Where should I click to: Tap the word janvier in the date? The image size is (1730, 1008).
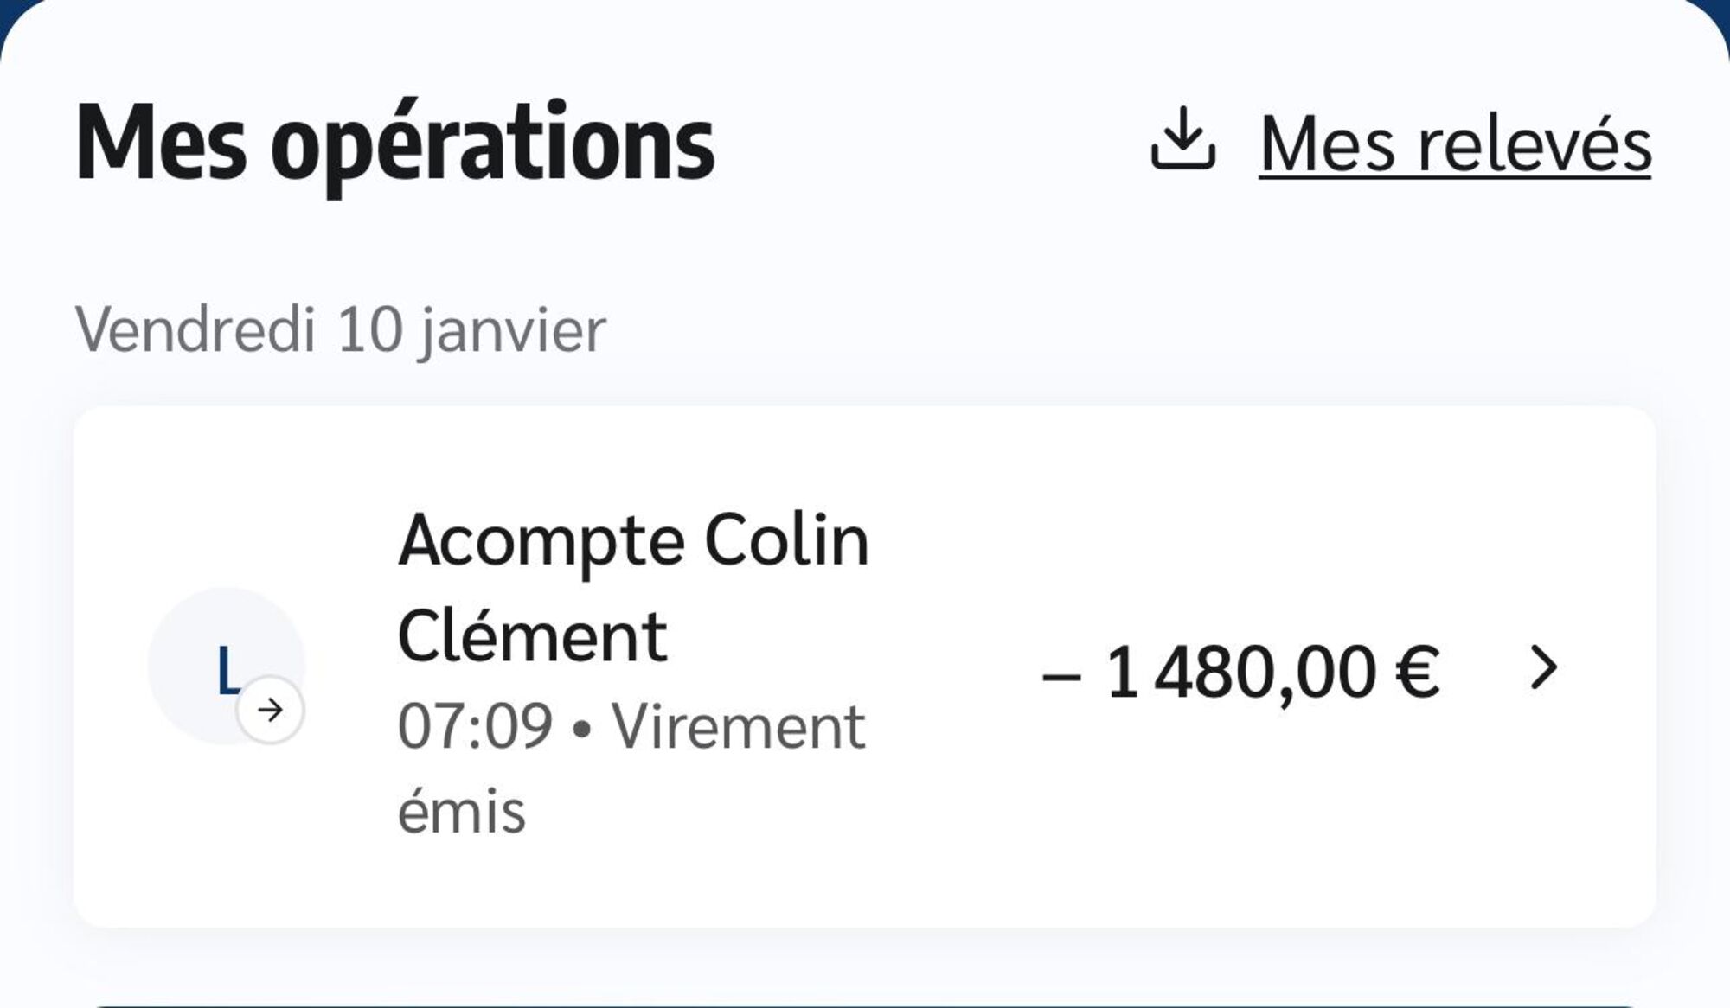[513, 332]
